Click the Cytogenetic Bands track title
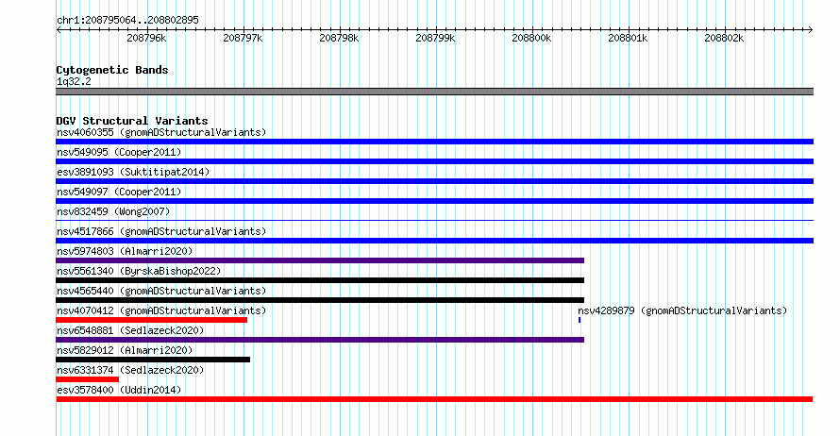Viewport: 840px width, 436px height. tap(112, 70)
